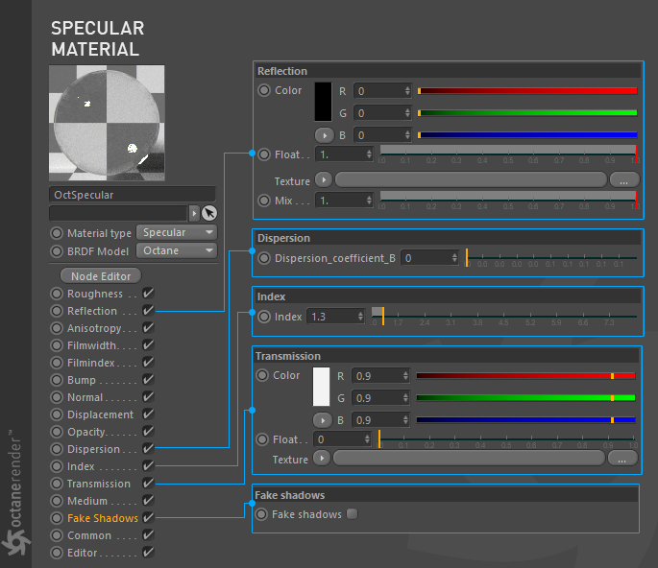This screenshot has width=658, height=568.
Task: Toggle the Transmission channel checkbox
Action: [148, 483]
